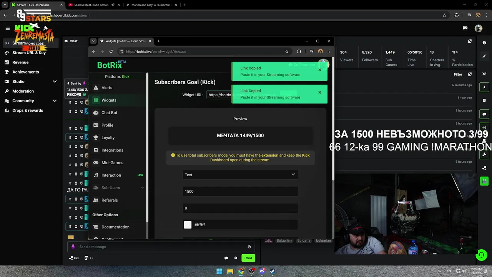Open the Text type dropdown
The width and height of the screenshot is (492, 277).
pyautogui.click(x=240, y=175)
